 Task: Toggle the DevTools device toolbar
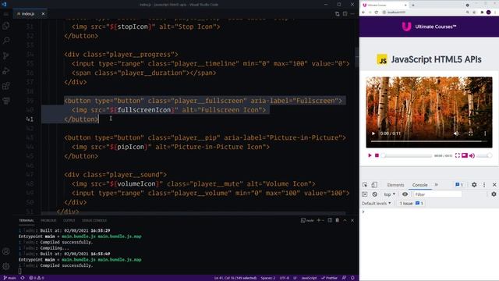374,185
